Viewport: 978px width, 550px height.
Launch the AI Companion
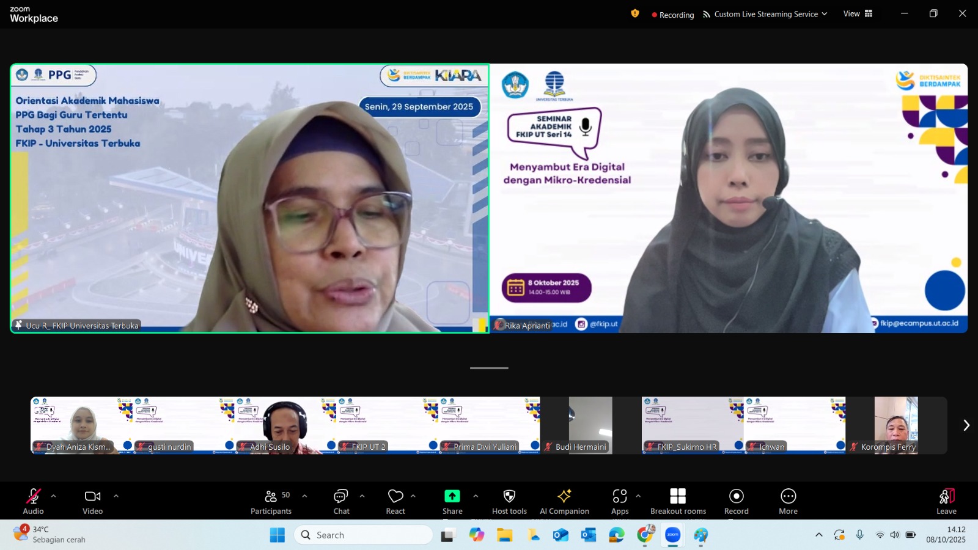coord(564,501)
